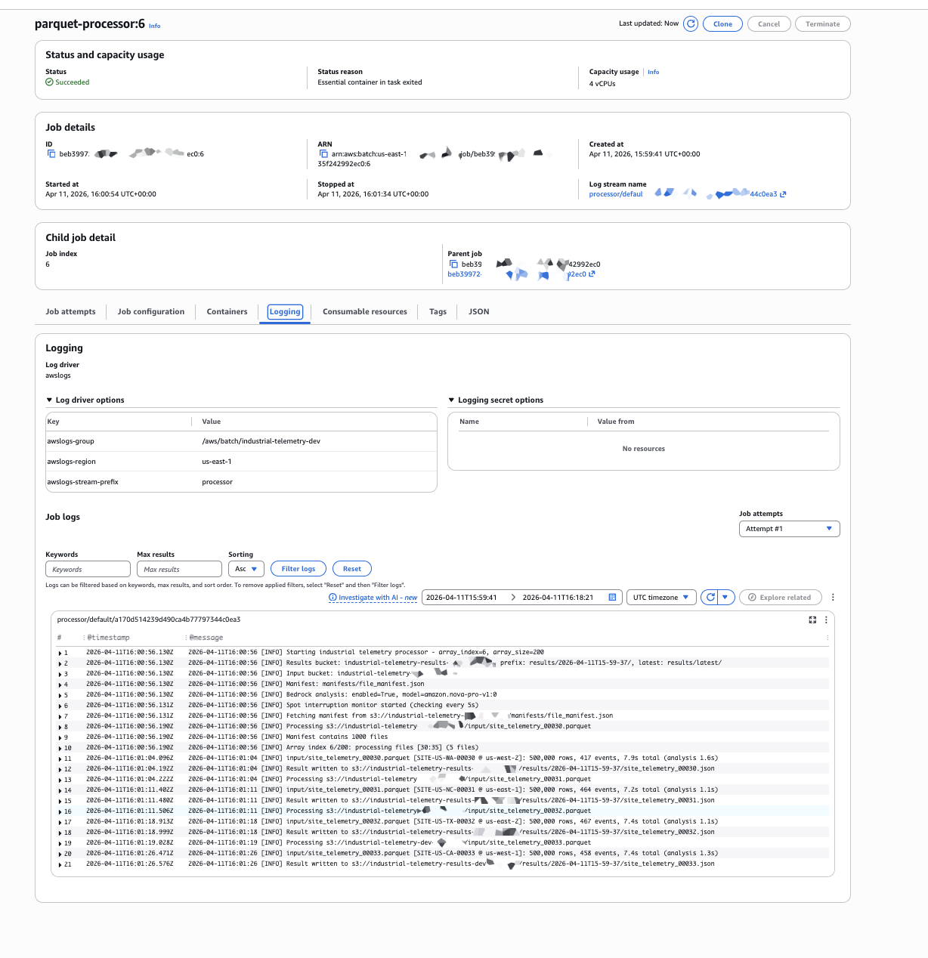
Task: Open the Containers tab
Action: 227,311
